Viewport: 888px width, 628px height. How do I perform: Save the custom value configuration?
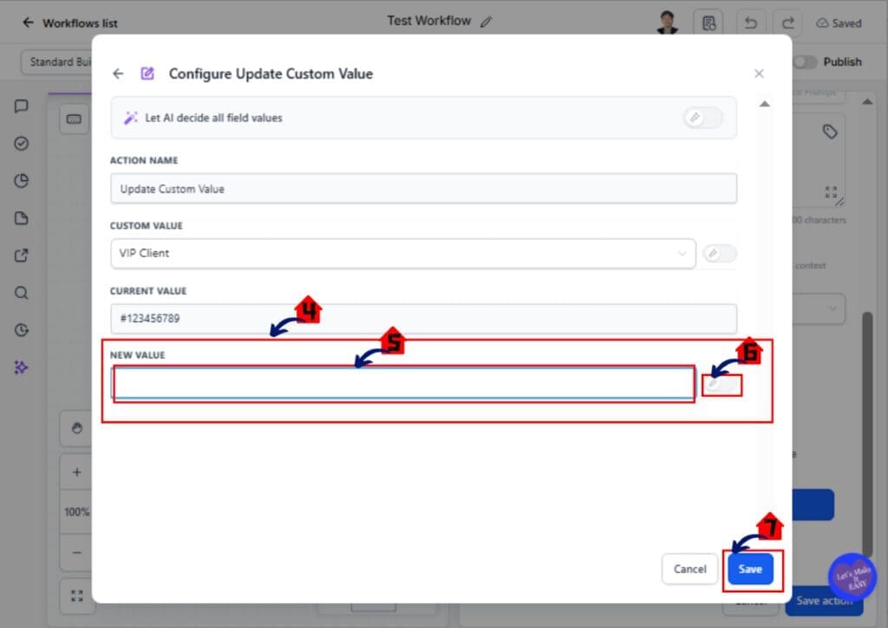point(750,568)
